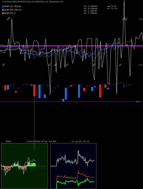Click the 'Pre V: 0 M' volume text

click(112, 9)
